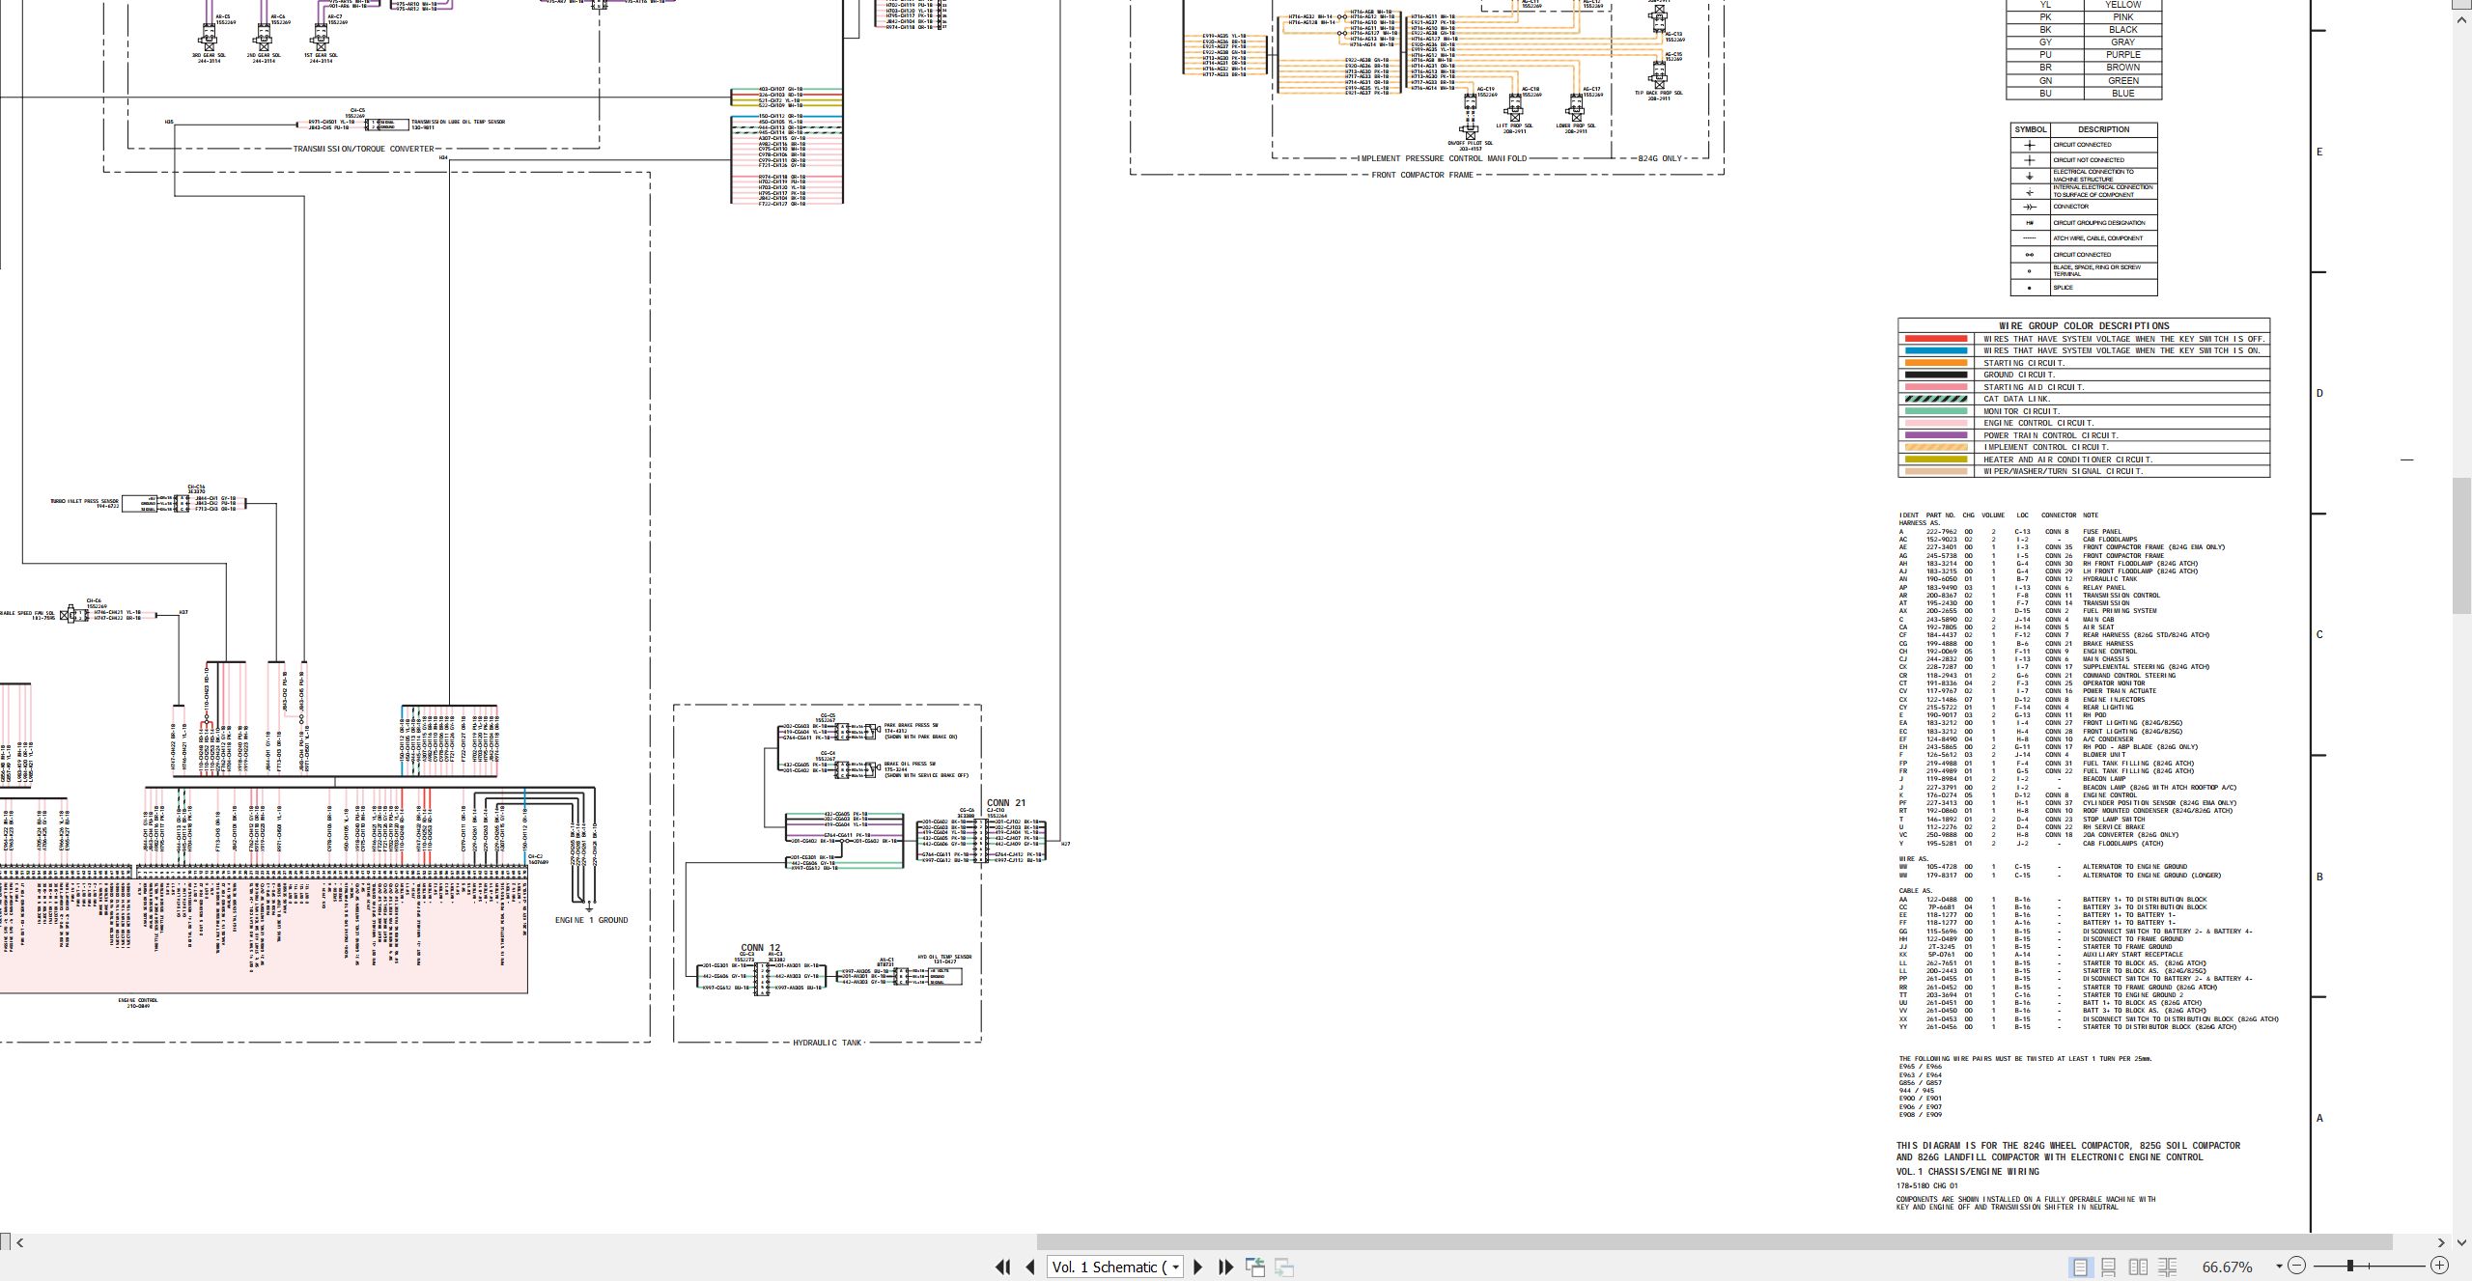Image resolution: width=2472 pixels, height=1281 pixels.
Task: Click IMPLEMENT PRESSURE CONTROL MANIFOLD label
Action: coord(1443,158)
